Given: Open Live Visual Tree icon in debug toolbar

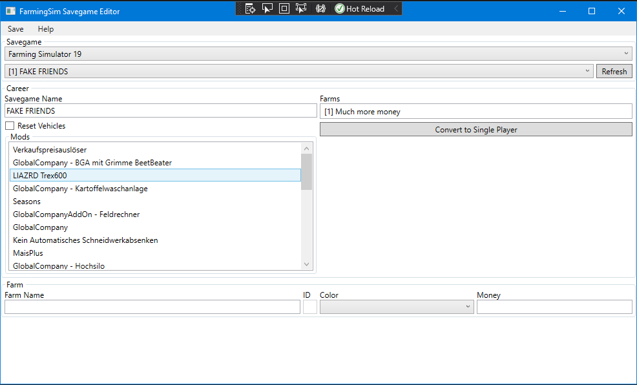Looking at the screenshot, I should coord(250,8).
